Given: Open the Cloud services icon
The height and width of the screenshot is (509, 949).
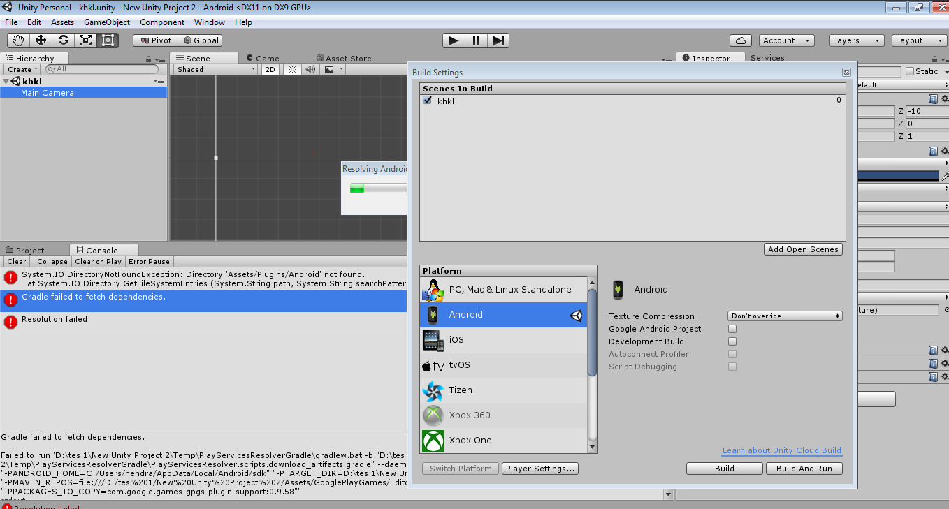Looking at the screenshot, I should pyautogui.click(x=740, y=40).
